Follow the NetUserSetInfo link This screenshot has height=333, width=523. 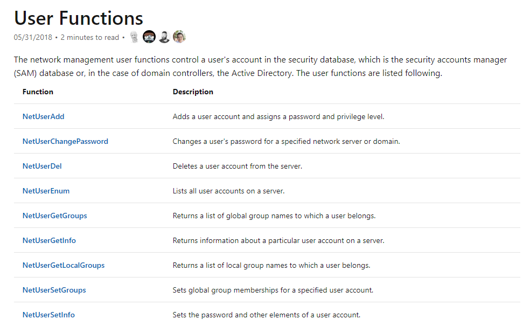pos(48,315)
